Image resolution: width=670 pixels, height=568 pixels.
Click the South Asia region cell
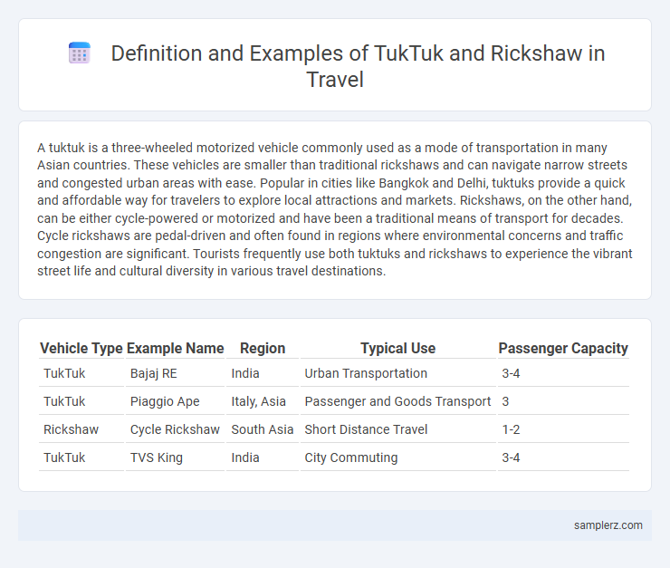(x=263, y=429)
